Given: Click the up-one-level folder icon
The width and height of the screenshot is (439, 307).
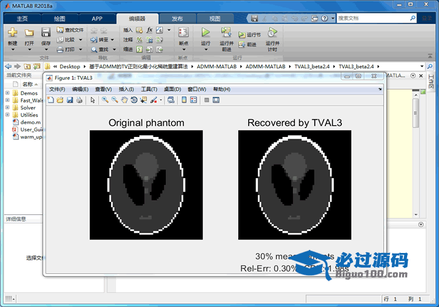Looking at the screenshot, I should tap(27, 66).
